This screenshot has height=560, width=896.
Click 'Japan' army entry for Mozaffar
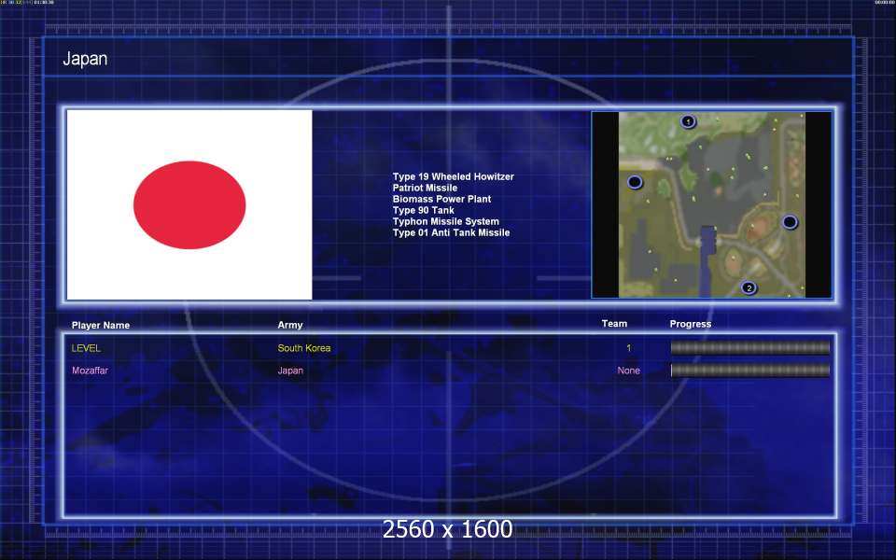click(290, 371)
